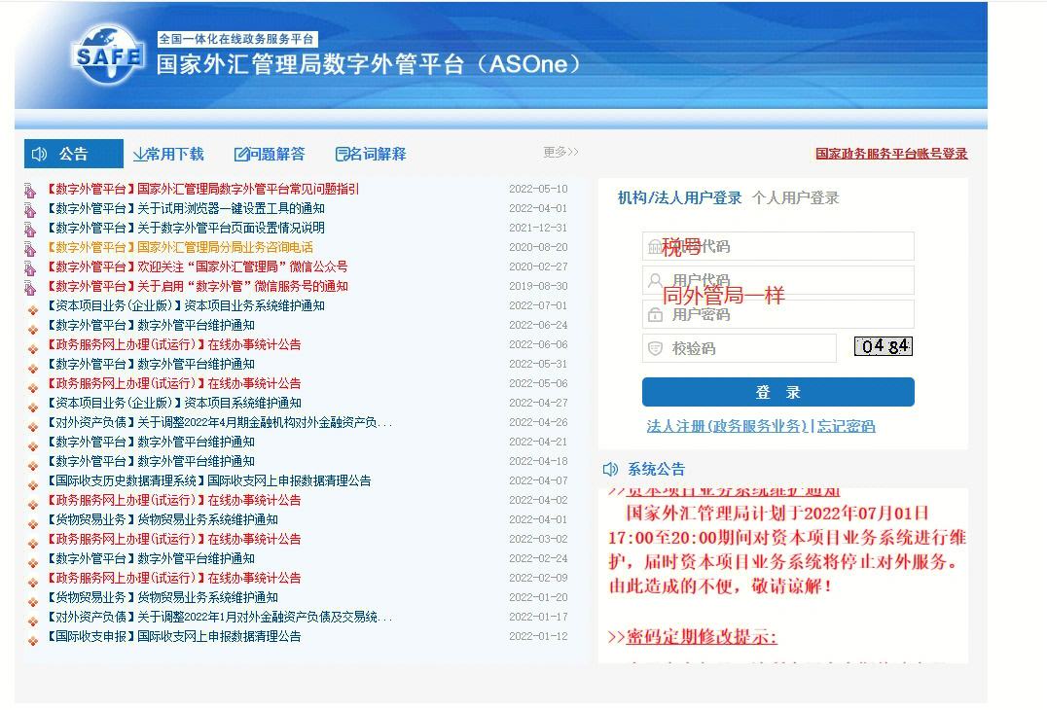Switch to 问题解答 tab
This screenshot has width=1047, height=710.
tap(270, 154)
